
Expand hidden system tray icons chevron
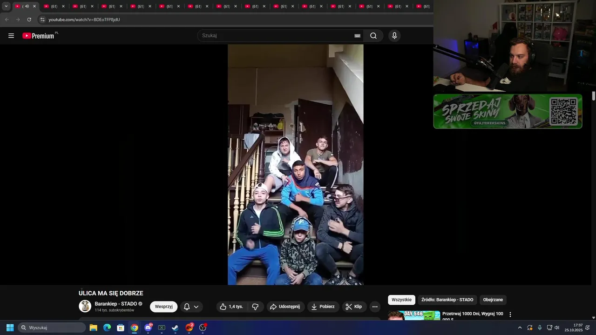pos(520,328)
